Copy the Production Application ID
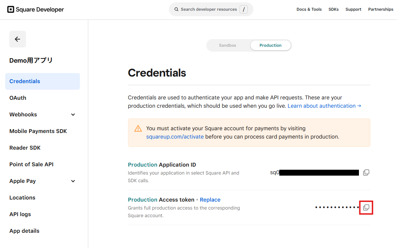Viewport: 397px width, 248px height. (366, 172)
